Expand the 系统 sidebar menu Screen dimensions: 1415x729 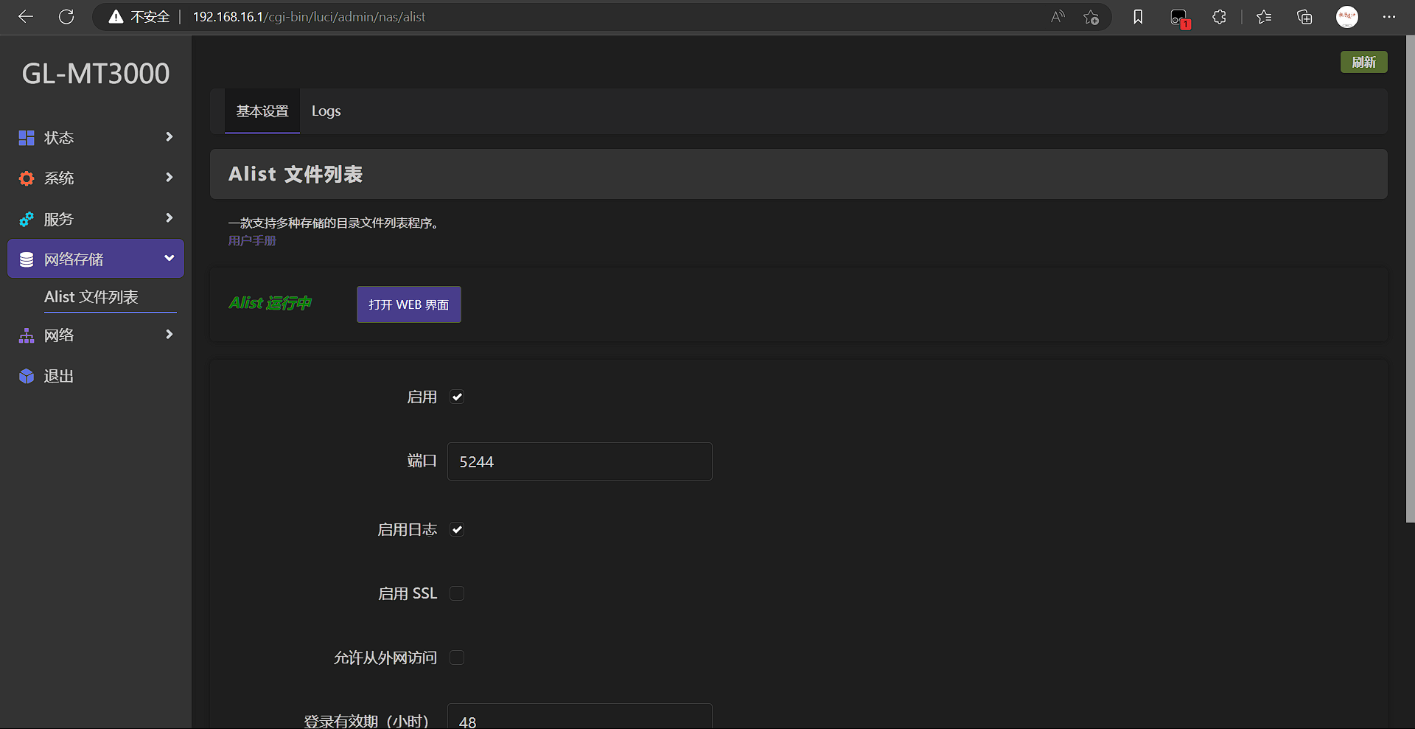(96, 178)
